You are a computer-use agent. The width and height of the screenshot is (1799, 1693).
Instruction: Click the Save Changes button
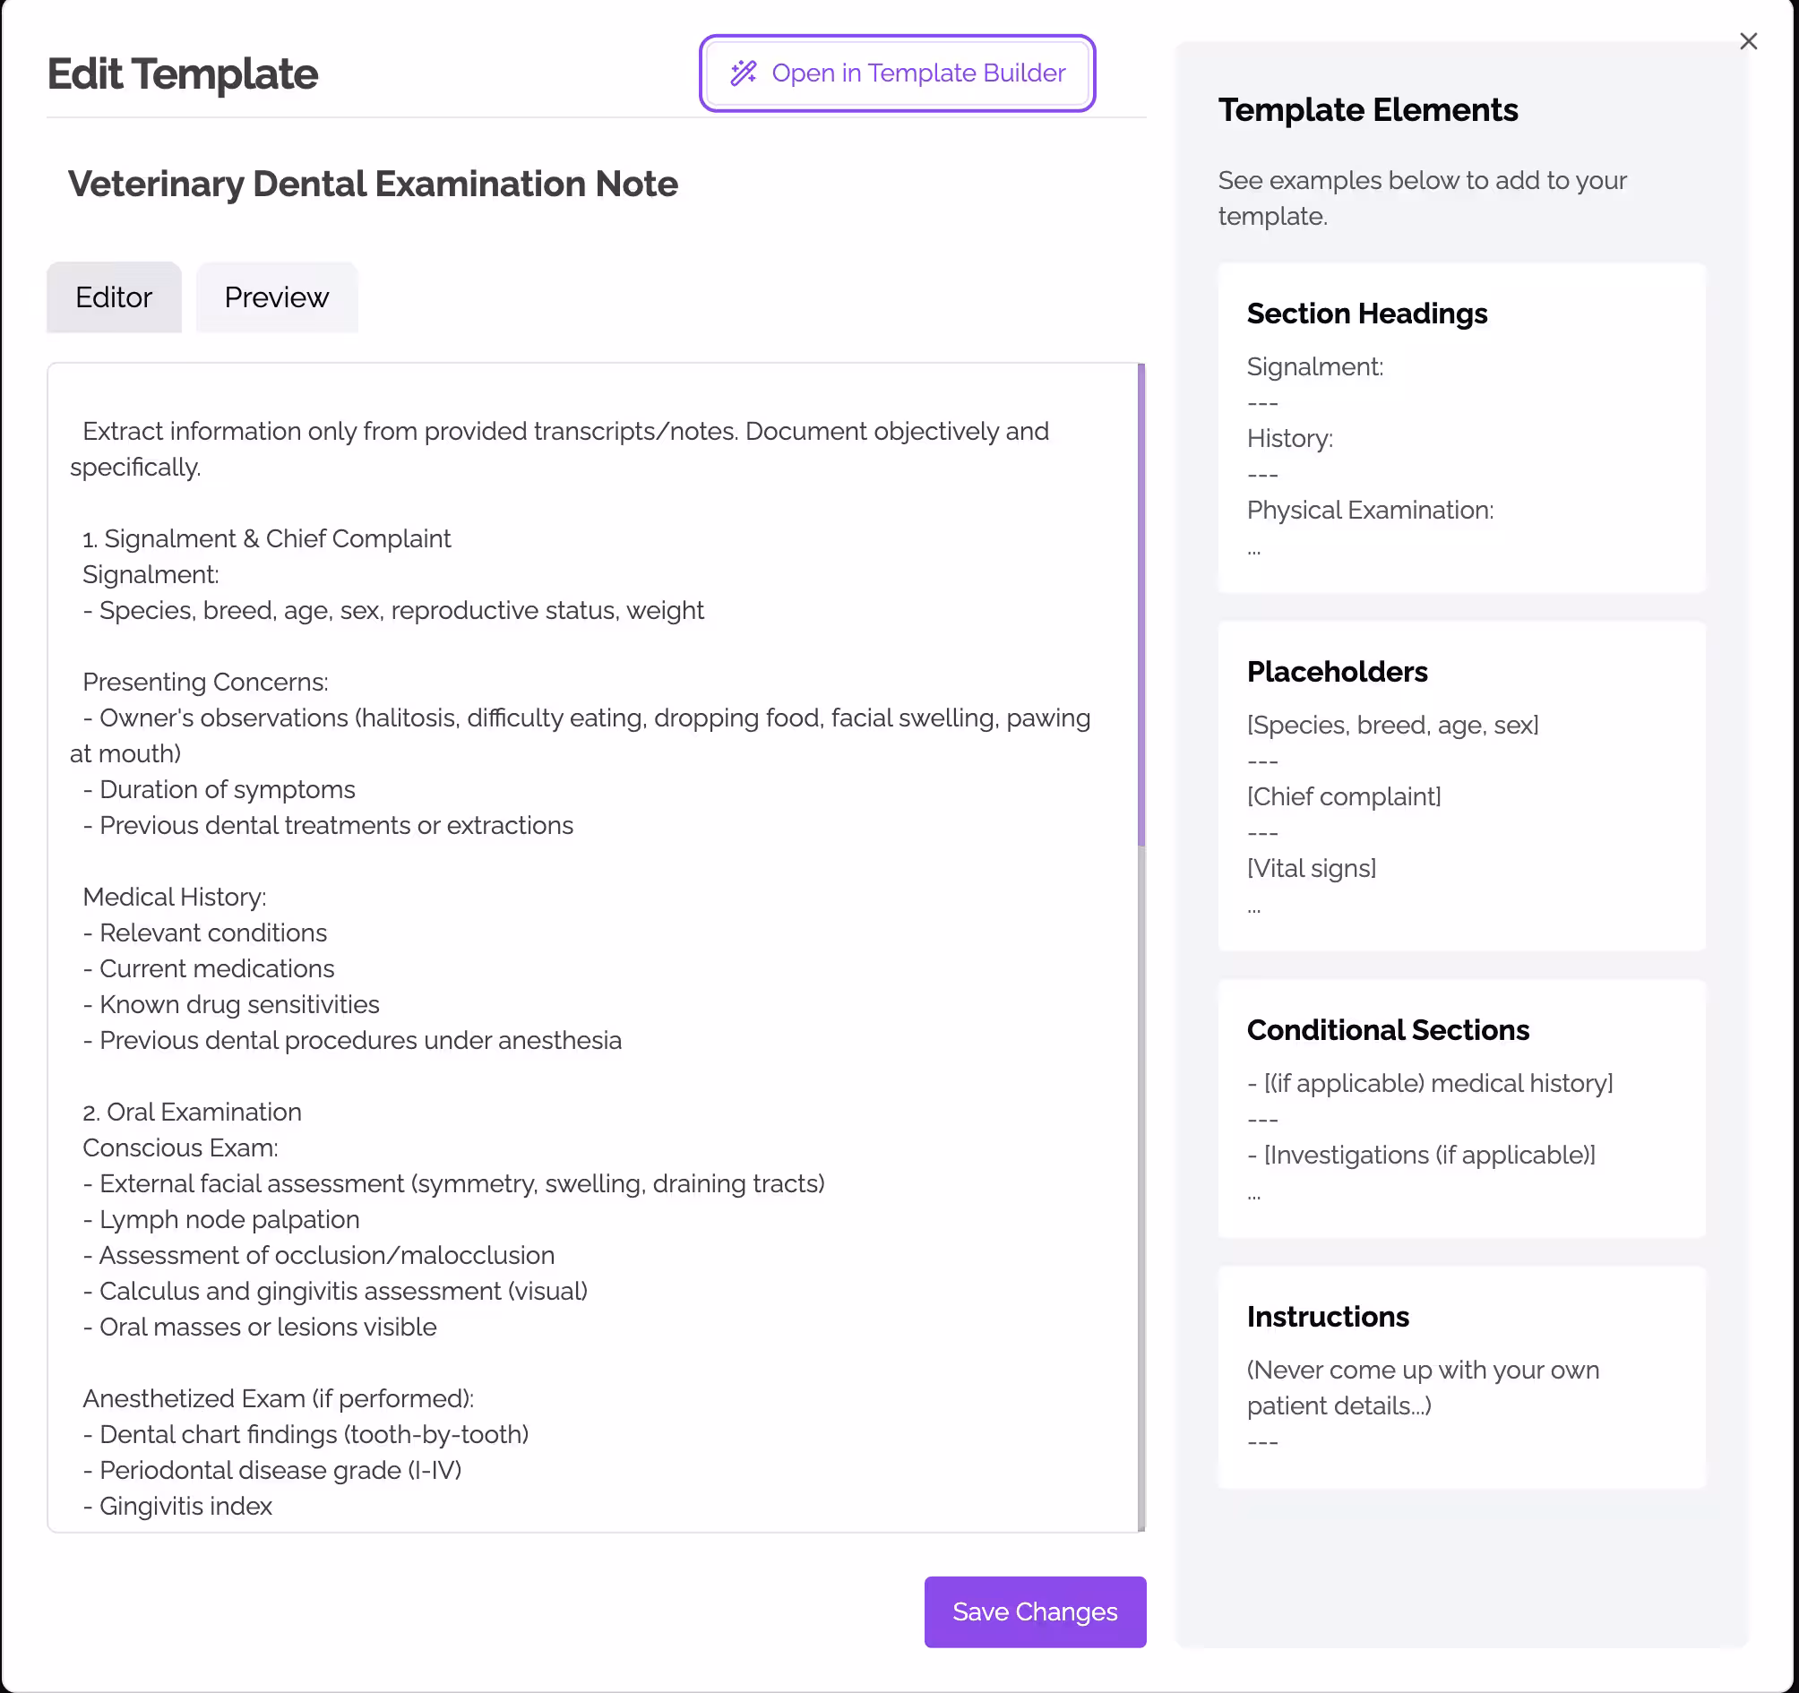(x=1034, y=1611)
